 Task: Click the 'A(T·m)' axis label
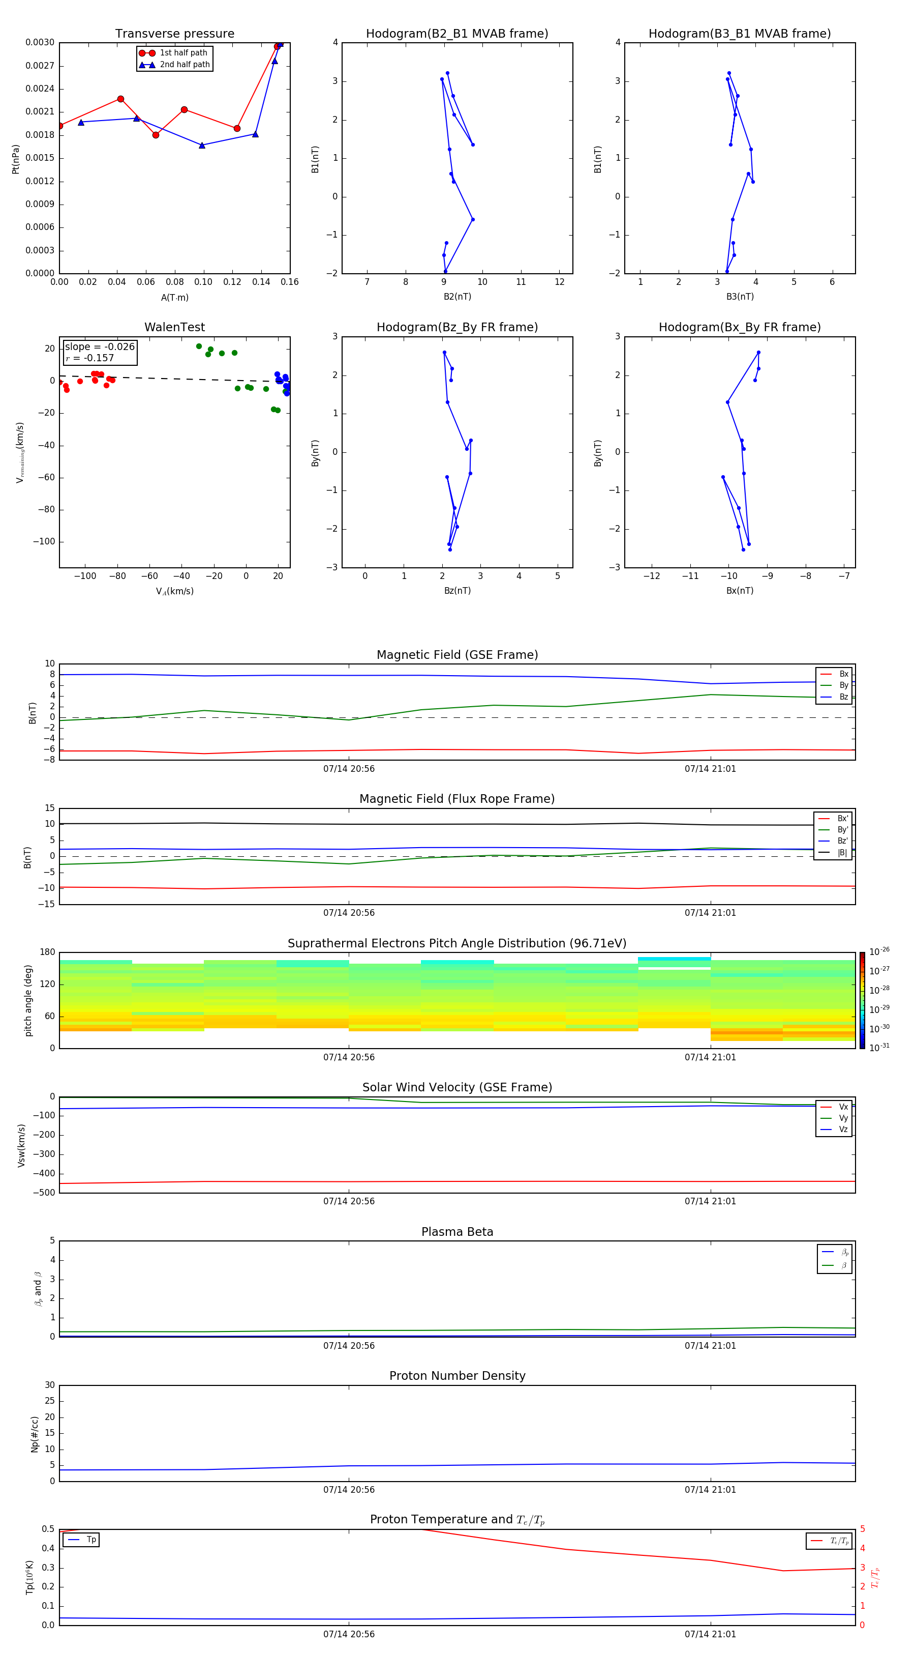click(x=174, y=298)
